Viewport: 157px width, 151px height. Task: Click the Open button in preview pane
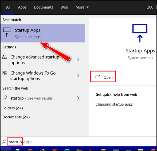103,77
